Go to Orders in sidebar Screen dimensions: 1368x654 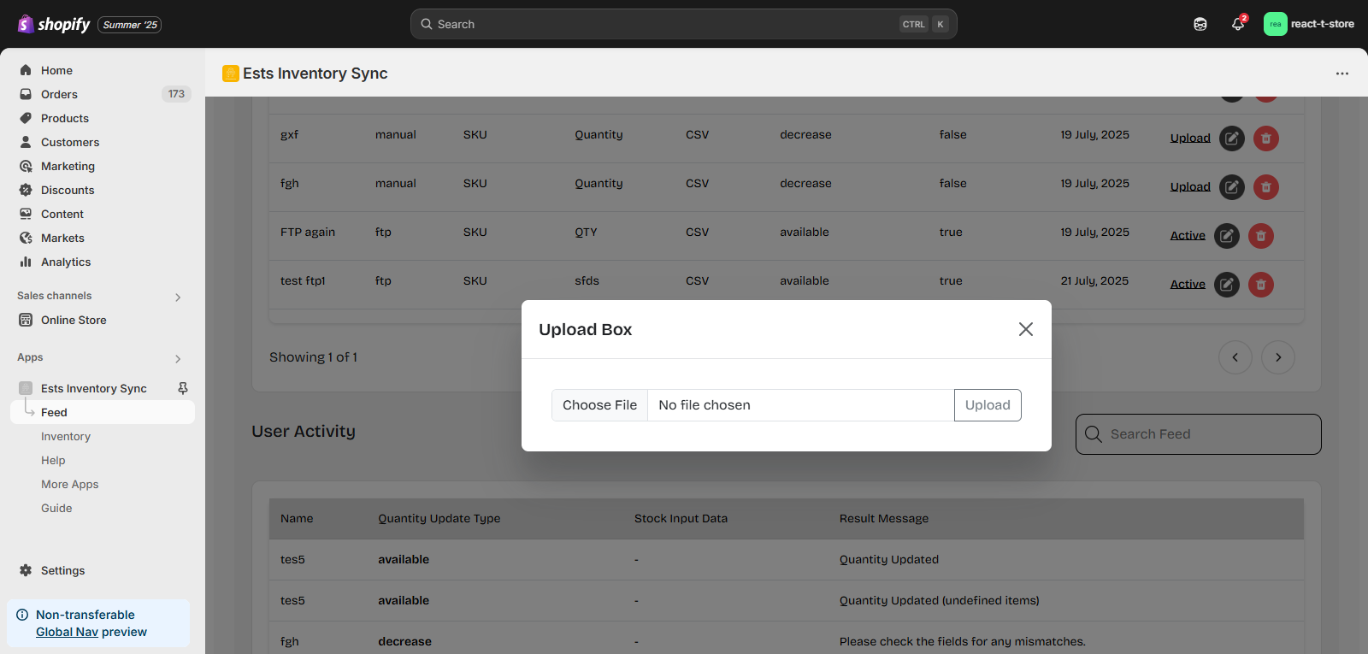pos(59,94)
